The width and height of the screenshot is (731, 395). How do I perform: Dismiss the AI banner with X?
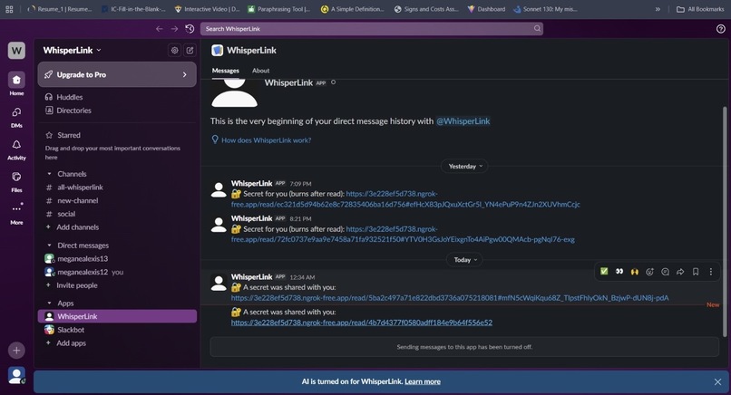(717, 382)
